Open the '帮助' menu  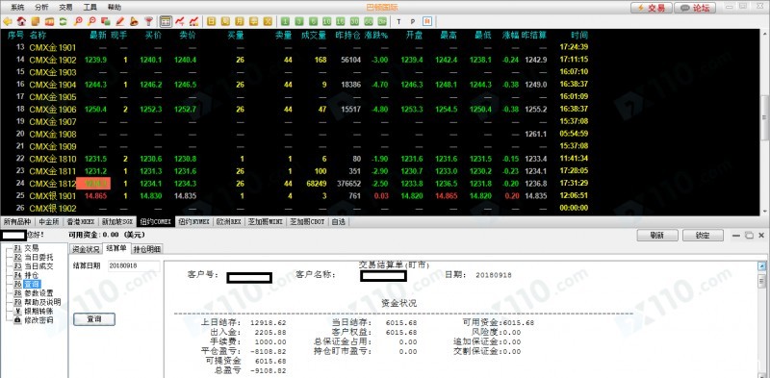coord(115,8)
